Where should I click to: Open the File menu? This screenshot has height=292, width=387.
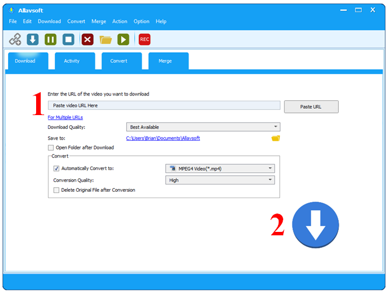[x=13, y=21]
